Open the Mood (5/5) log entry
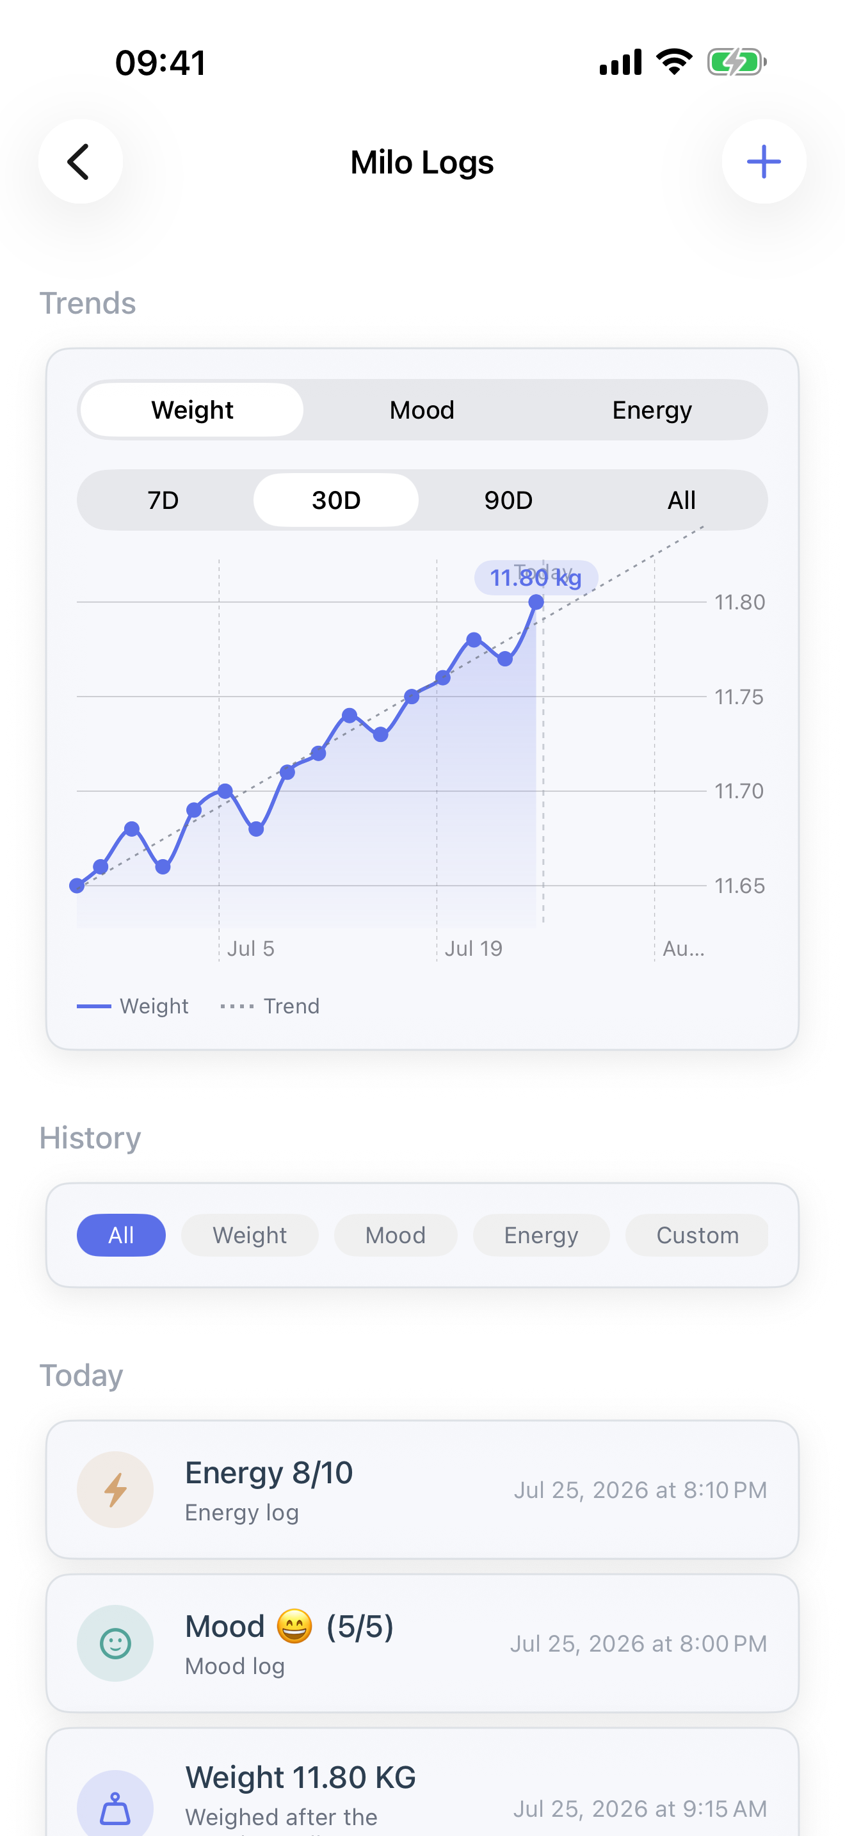Viewport: 845px width, 1836px height. pos(422,1643)
